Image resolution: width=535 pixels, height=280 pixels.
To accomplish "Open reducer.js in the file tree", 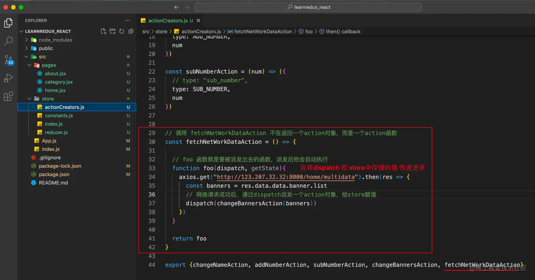I will click(56, 132).
